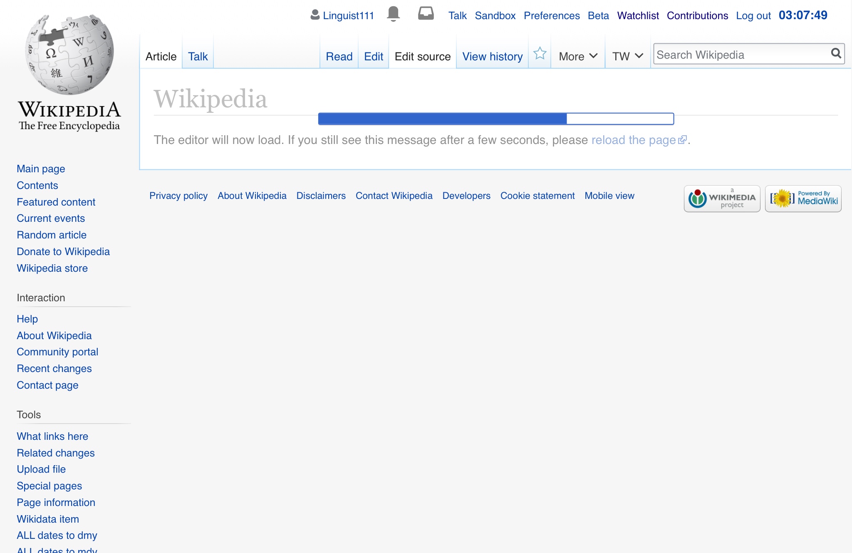Select the Edit source tab
The height and width of the screenshot is (553, 852).
click(x=423, y=56)
